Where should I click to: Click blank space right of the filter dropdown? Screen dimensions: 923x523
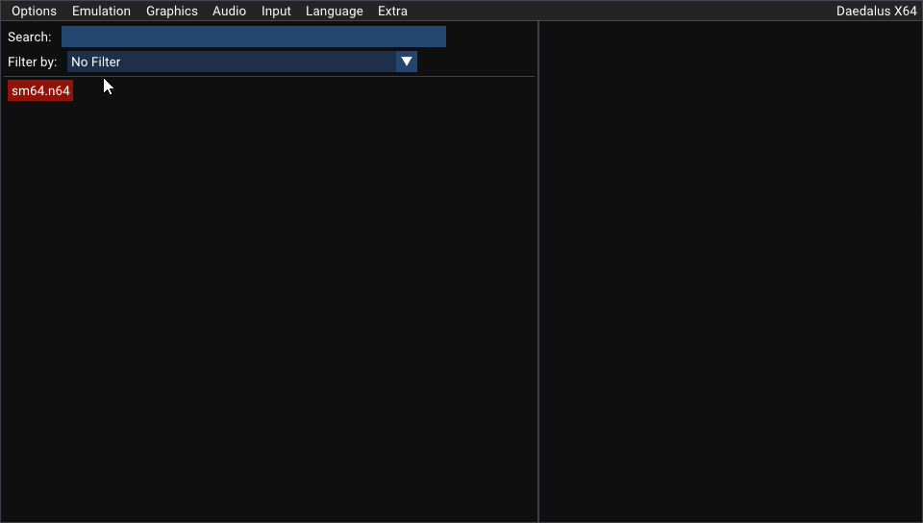tap(476, 62)
